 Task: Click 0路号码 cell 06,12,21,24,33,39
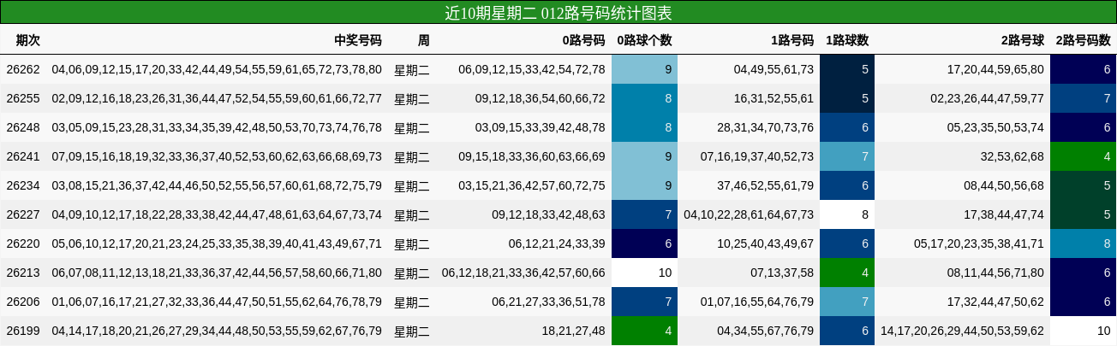coord(557,243)
